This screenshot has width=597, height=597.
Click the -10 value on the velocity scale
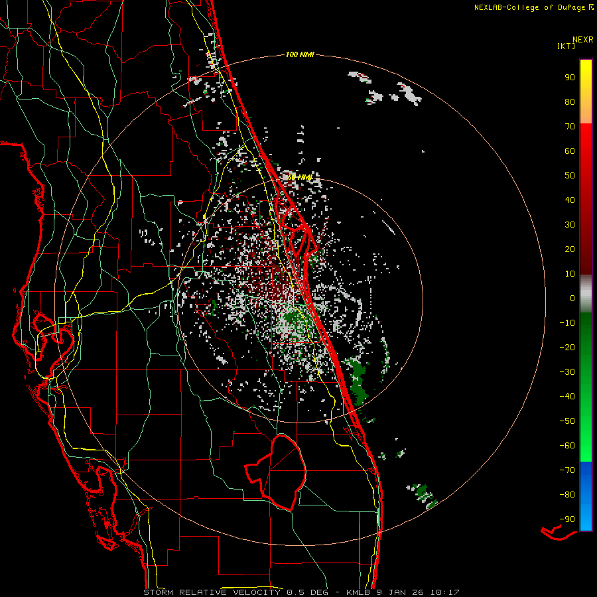(x=567, y=323)
